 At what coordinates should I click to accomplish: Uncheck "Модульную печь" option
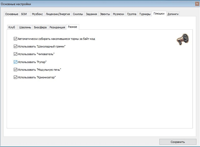(15, 69)
